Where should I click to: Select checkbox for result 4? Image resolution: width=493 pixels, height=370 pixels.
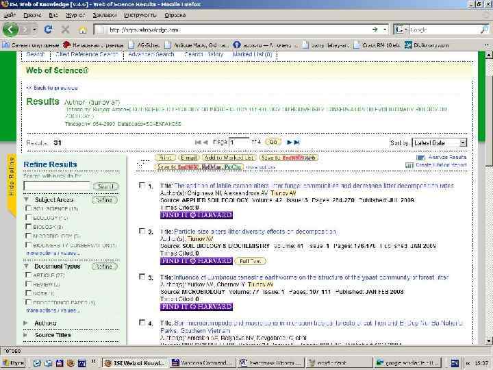coord(142,323)
